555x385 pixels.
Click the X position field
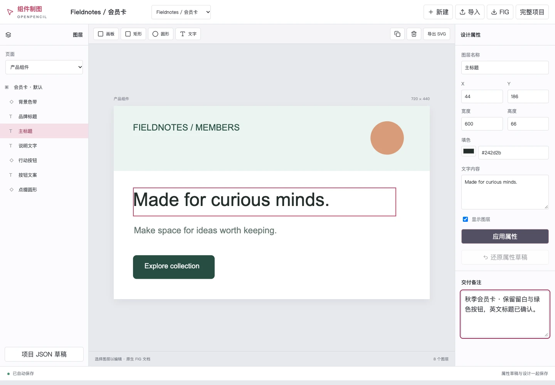tap(482, 96)
